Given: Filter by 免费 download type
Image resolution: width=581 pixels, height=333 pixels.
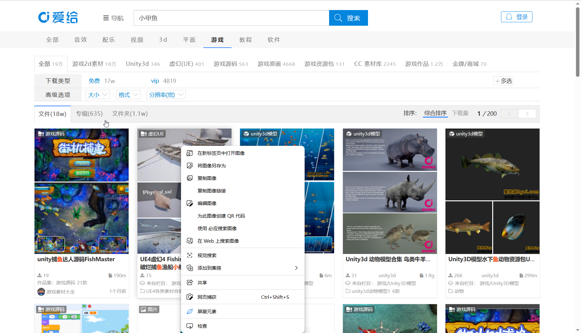Looking at the screenshot, I should (x=94, y=81).
